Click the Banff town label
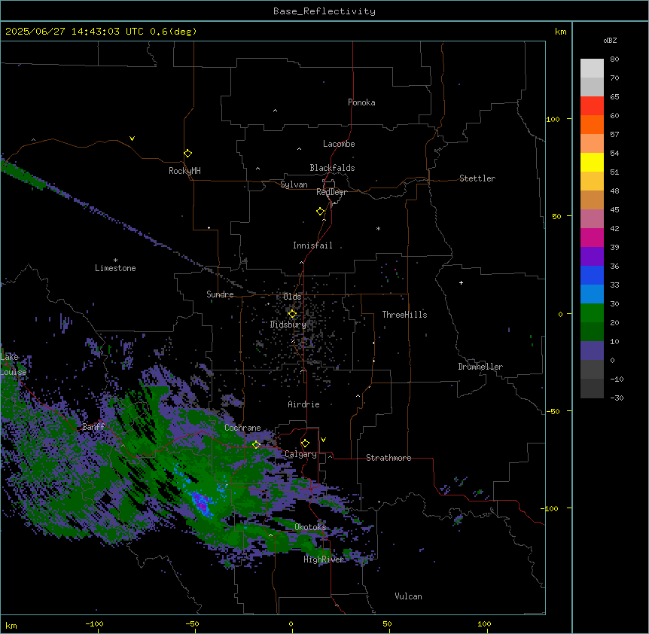Screen dimensions: 649x634 93,427
